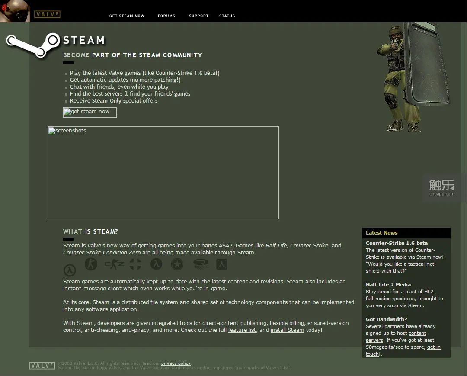Click the Valve logo in the footer

pos(42,366)
